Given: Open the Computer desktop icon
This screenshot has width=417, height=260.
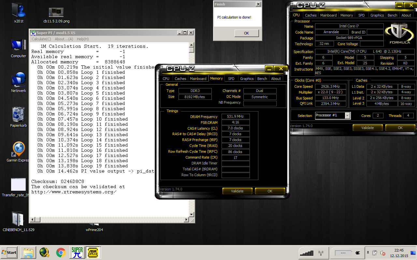Looking at the screenshot, I should point(19,48).
